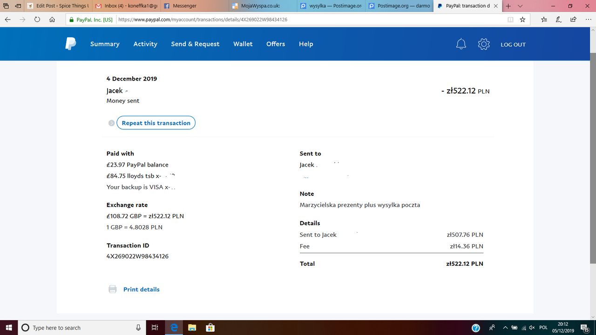
Task: Open the settings gear icon
Action: 484,44
